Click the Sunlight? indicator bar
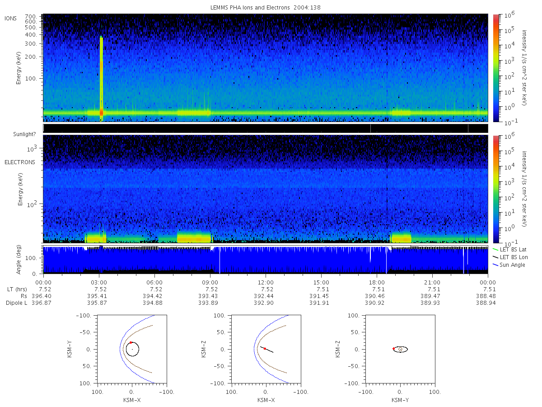Screen dimensions: 542x407 [266, 128]
